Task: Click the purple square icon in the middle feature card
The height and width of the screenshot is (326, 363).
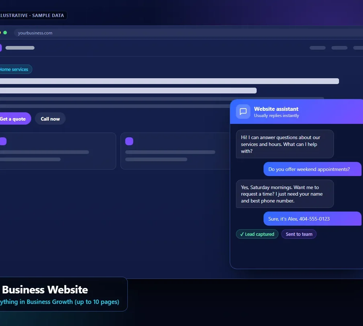Action: click(x=129, y=141)
